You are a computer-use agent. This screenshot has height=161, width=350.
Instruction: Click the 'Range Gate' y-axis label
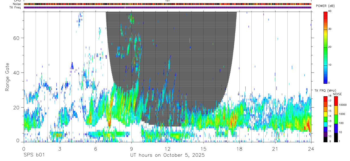[7, 77]
